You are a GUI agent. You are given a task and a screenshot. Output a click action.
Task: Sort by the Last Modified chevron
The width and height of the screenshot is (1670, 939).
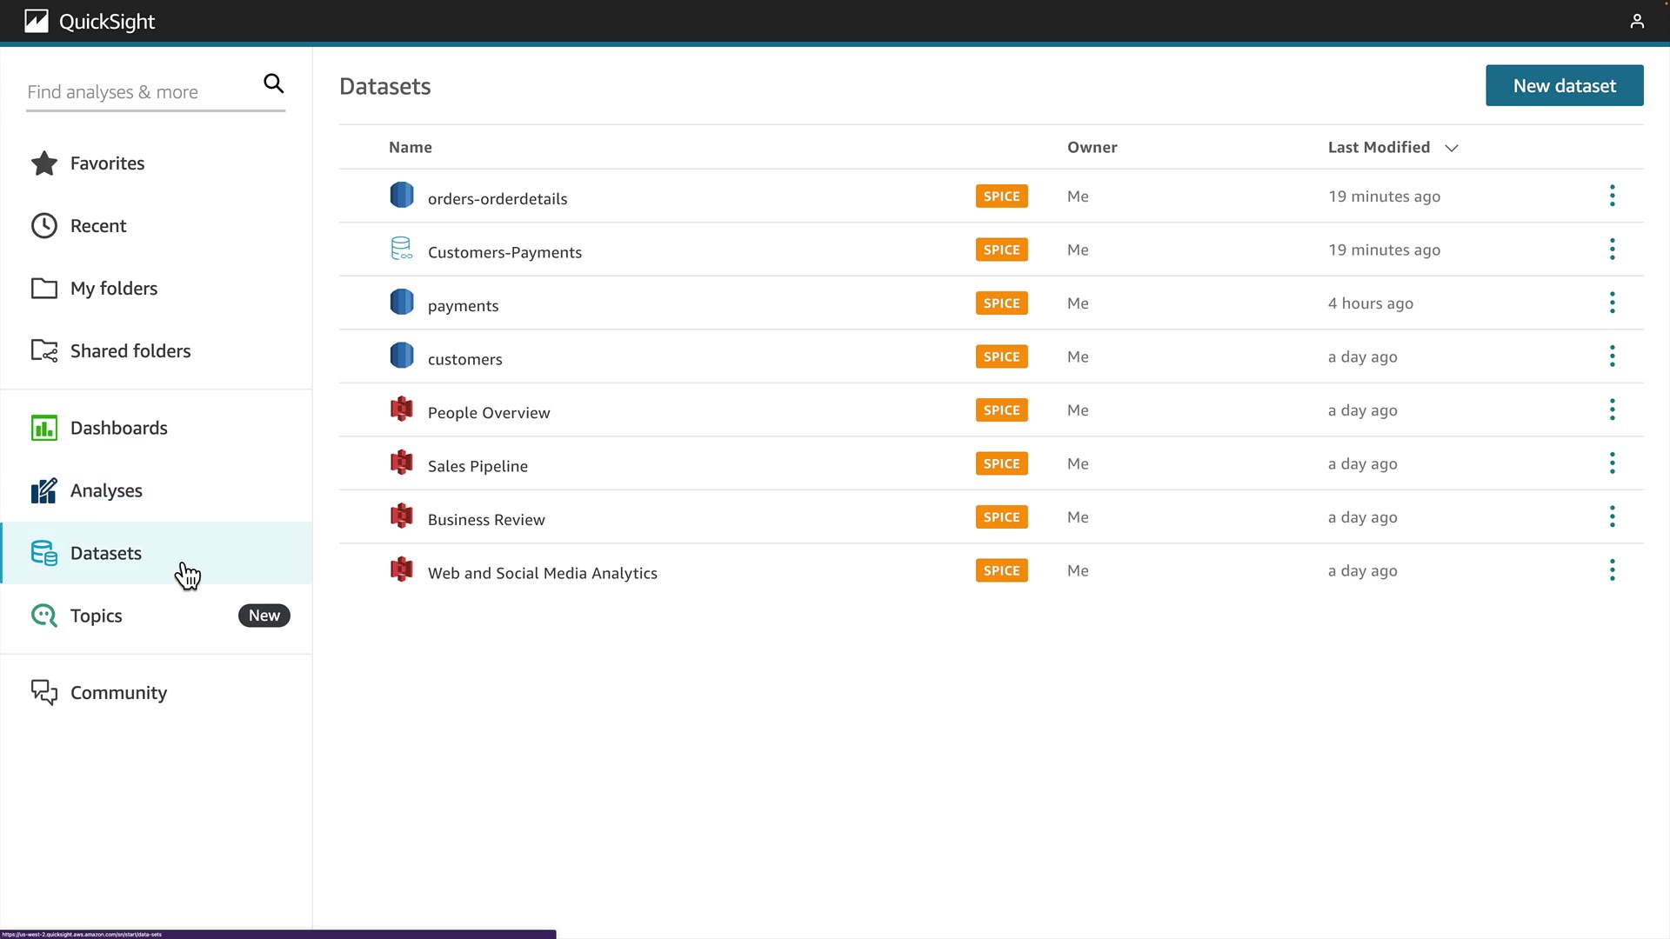pos(1451,148)
